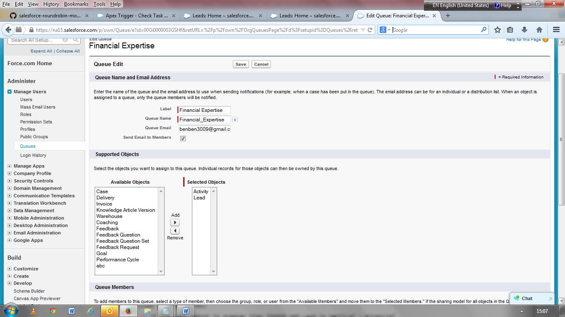Screen dimensions: 565x317
Task: Click the orange question mark help icon
Action: [x=546, y=40]
